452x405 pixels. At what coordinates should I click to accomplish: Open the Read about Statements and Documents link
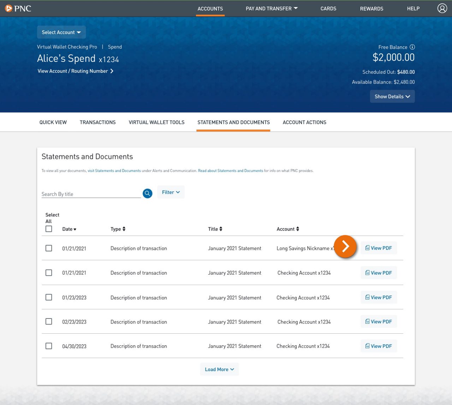[x=230, y=170]
